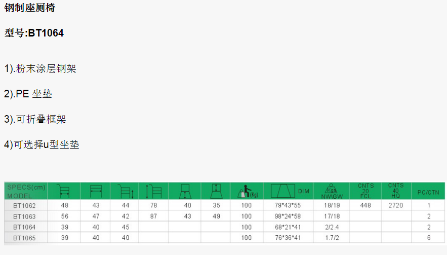Click the first chair icon in the table header
This screenshot has height=255, width=447.
click(x=64, y=192)
